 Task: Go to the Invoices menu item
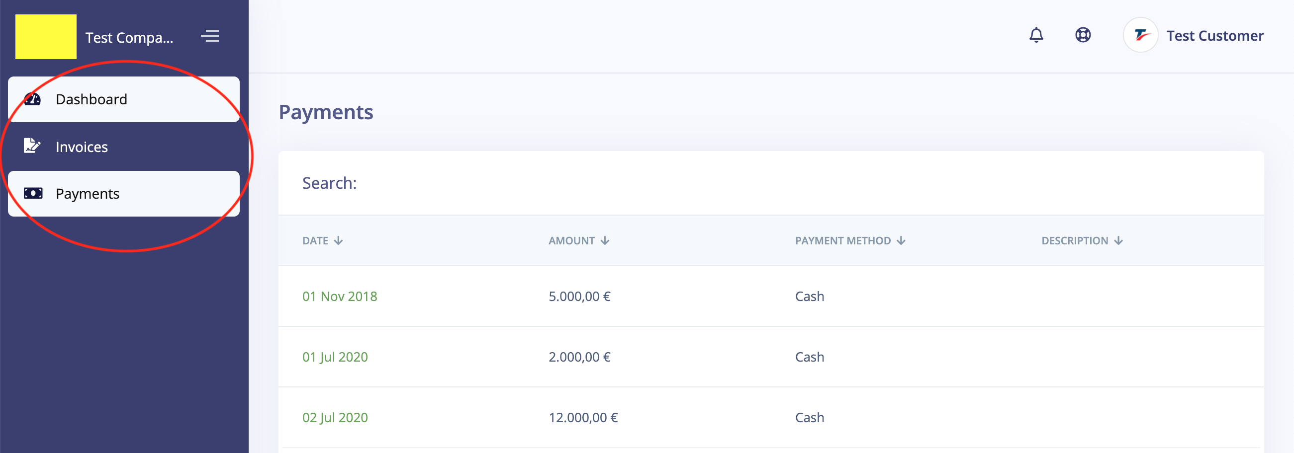123,147
